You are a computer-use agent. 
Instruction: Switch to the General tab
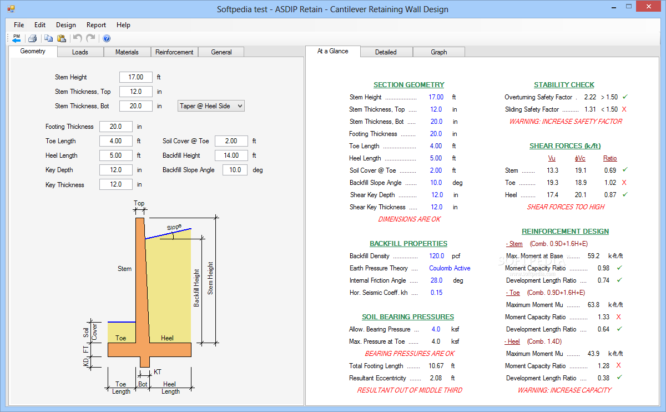(x=221, y=52)
